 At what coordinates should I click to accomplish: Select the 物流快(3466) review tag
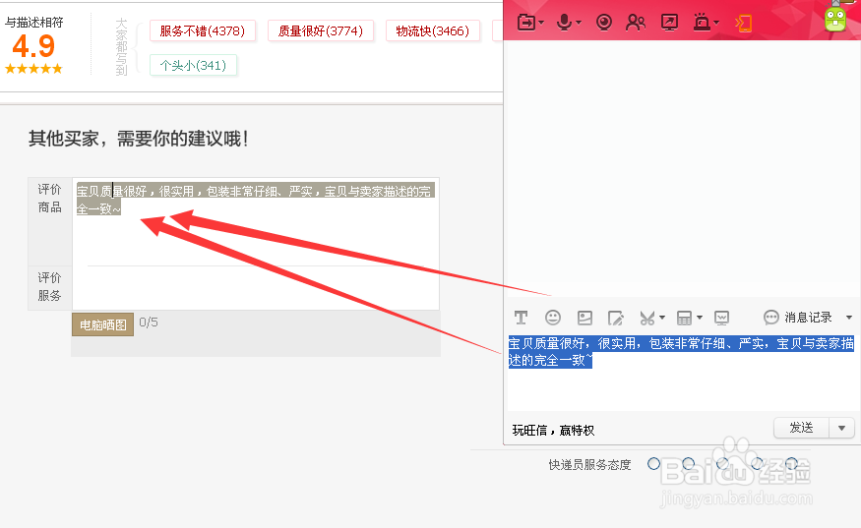(432, 30)
